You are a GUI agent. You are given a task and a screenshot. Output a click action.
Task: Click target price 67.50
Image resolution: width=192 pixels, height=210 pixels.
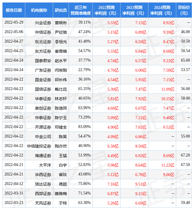click(185, 165)
